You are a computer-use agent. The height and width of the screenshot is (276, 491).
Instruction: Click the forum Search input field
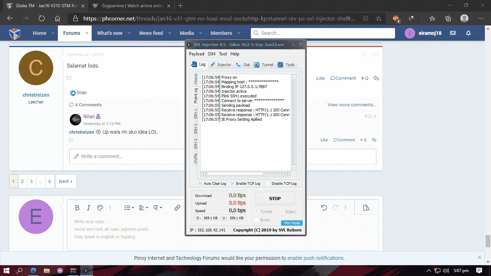323,33
